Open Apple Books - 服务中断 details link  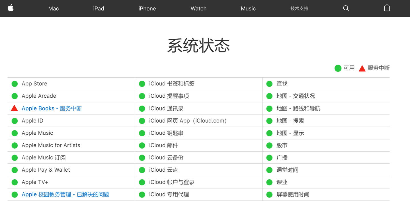coord(52,108)
